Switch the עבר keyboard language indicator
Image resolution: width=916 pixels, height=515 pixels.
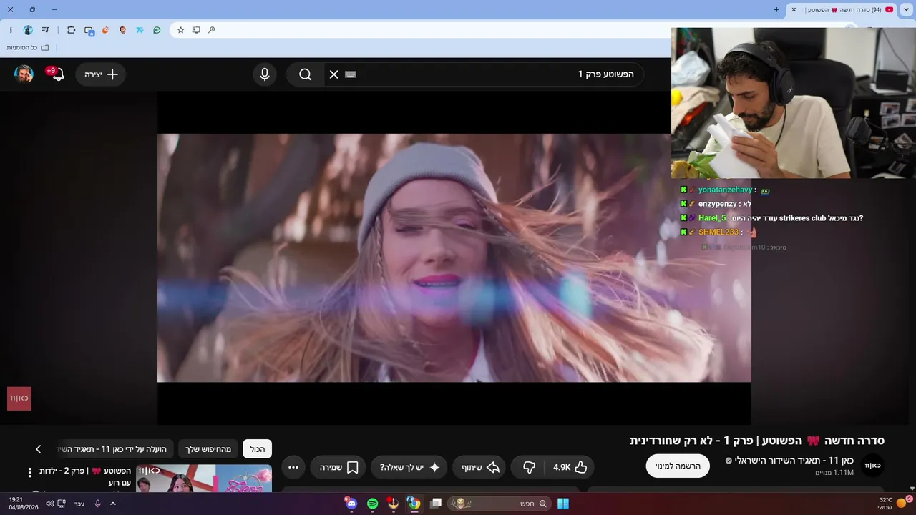[x=79, y=504]
